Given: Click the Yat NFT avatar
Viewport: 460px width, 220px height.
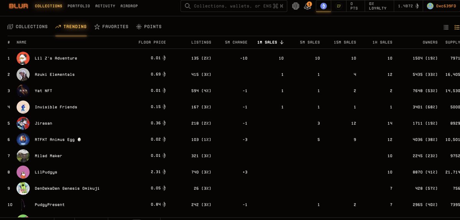Looking at the screenshot, I should pyautogui.click(x=23, y=91).
